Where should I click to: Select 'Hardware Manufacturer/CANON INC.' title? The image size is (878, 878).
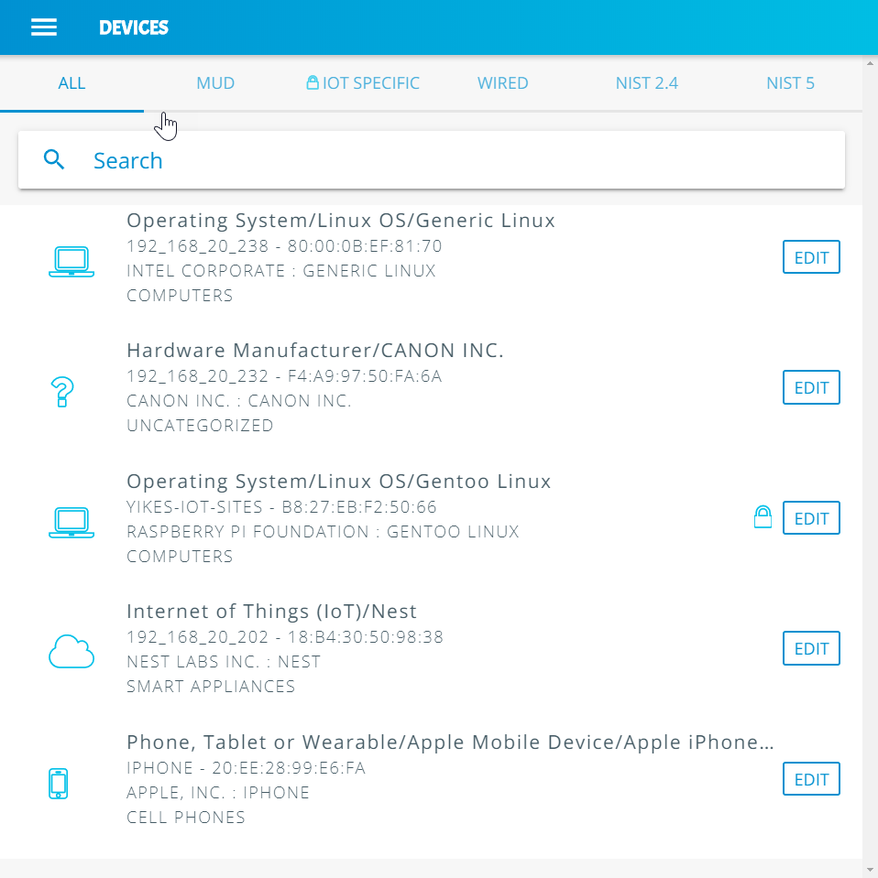(315, 351)
